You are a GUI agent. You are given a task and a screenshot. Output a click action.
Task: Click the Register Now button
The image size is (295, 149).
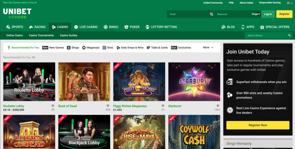258,125
